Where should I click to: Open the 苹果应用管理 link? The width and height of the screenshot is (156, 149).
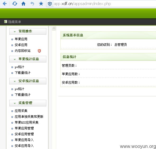pyautogui.click(x=24, y=128)
